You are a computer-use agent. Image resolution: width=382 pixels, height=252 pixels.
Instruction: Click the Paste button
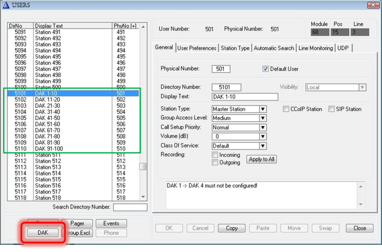click(x=263, y=228)
